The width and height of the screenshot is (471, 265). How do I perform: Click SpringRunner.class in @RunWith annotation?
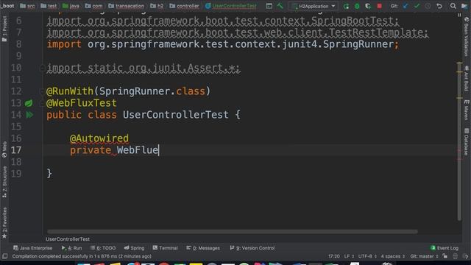click(x=152, y=91)
